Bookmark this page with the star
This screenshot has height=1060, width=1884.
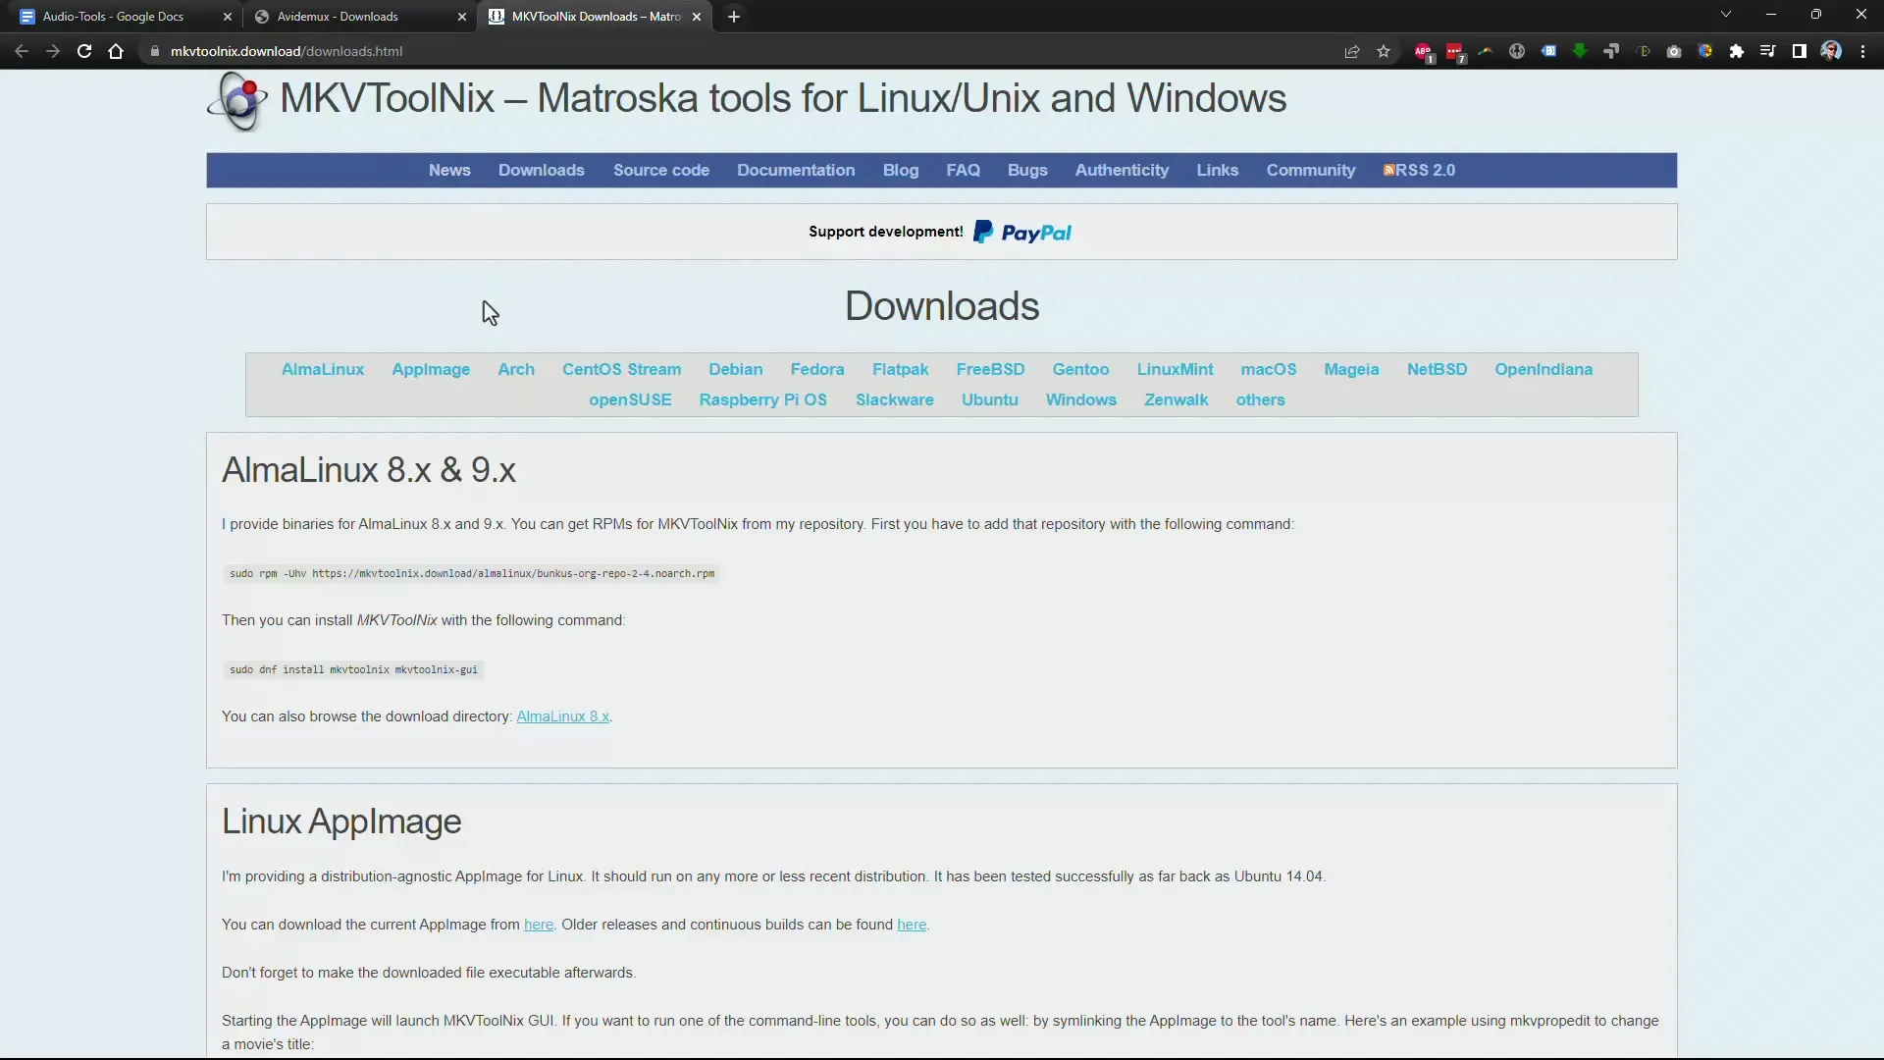point(1384,51)
